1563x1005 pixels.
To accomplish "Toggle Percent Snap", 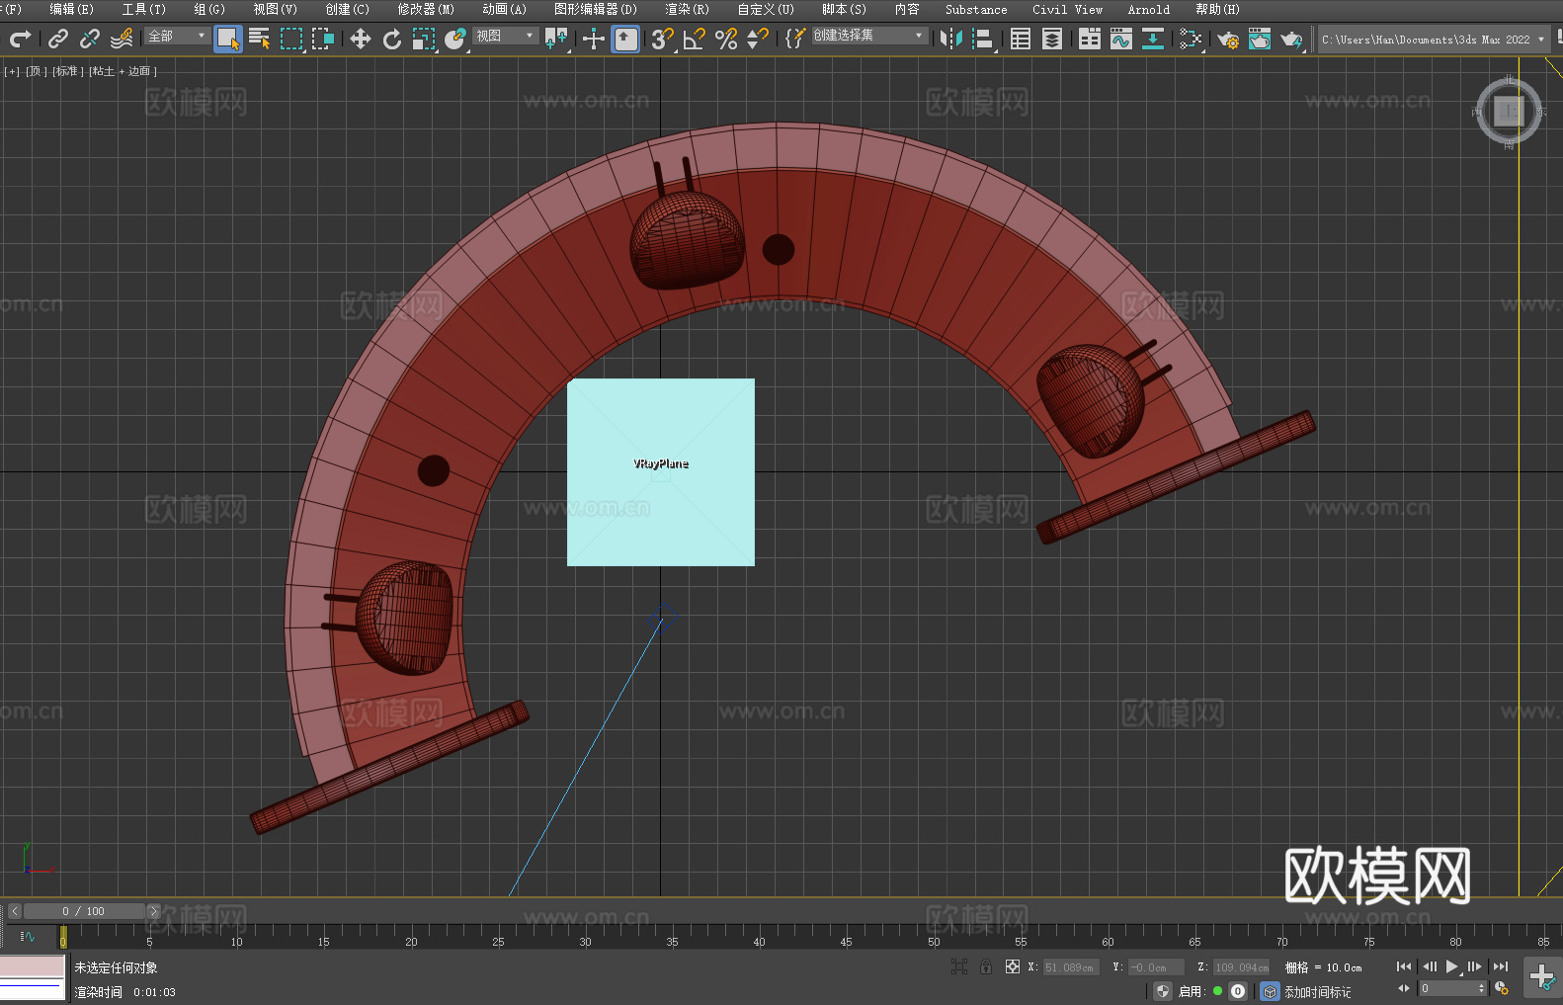I will pos(726,39).
